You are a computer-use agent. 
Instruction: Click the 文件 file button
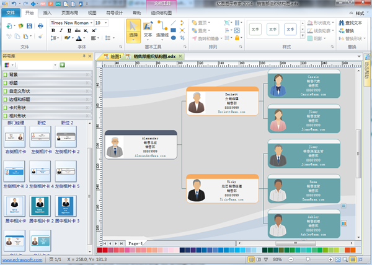pyautogui.click(x=11, y=12)
